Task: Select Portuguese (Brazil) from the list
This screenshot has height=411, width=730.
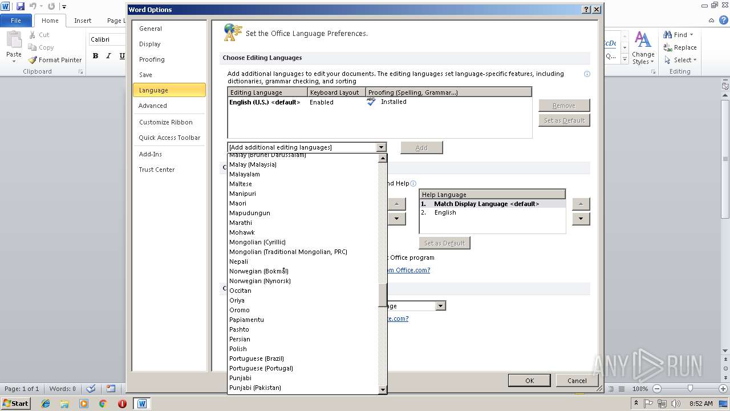Action: click(303, 358)
